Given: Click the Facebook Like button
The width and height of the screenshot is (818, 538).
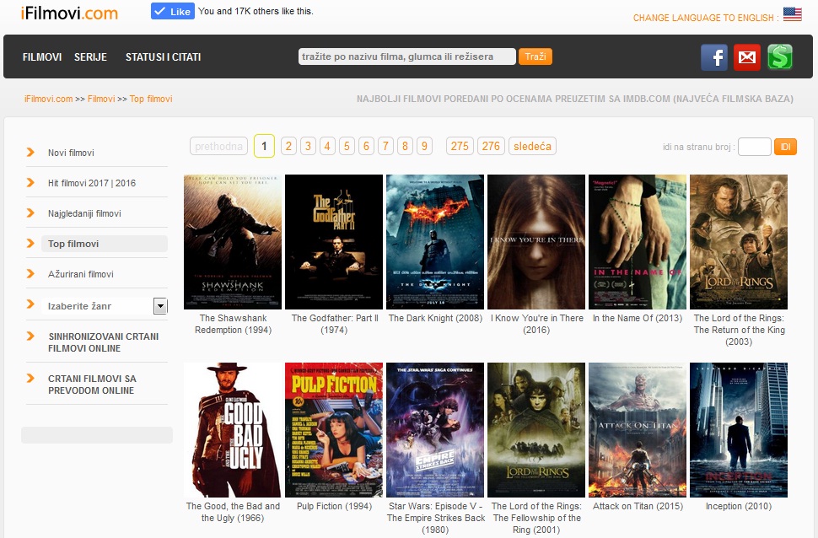Looking at the screenshot, I should point(173,11).
